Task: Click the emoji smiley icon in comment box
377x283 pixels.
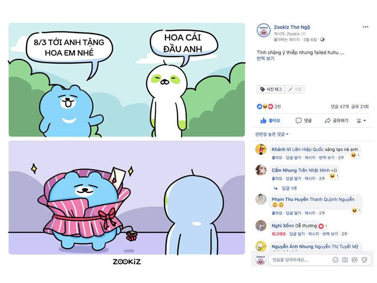Action: point(335,260)
